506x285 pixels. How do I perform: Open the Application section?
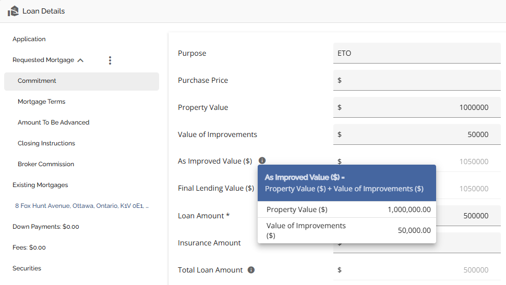point(29,39)
